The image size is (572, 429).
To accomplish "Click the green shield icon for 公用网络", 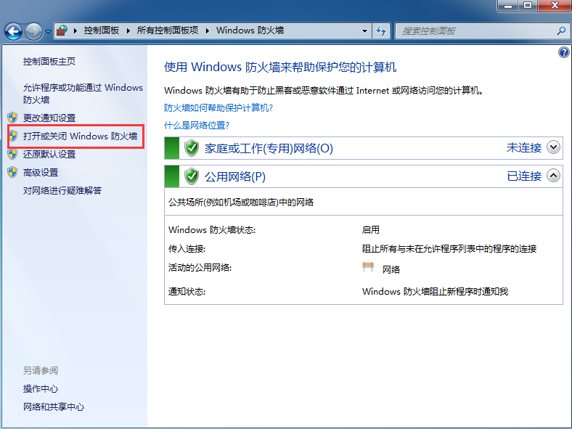I will click(x=192, y=176).
